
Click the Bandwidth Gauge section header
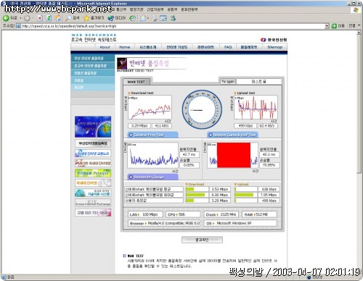[153, 177]
